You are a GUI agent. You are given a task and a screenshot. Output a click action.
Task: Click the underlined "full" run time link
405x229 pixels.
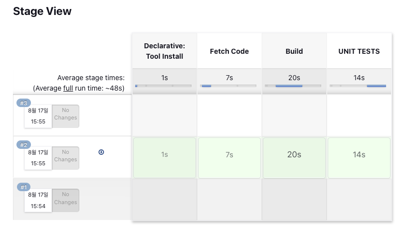click(69, 88)
